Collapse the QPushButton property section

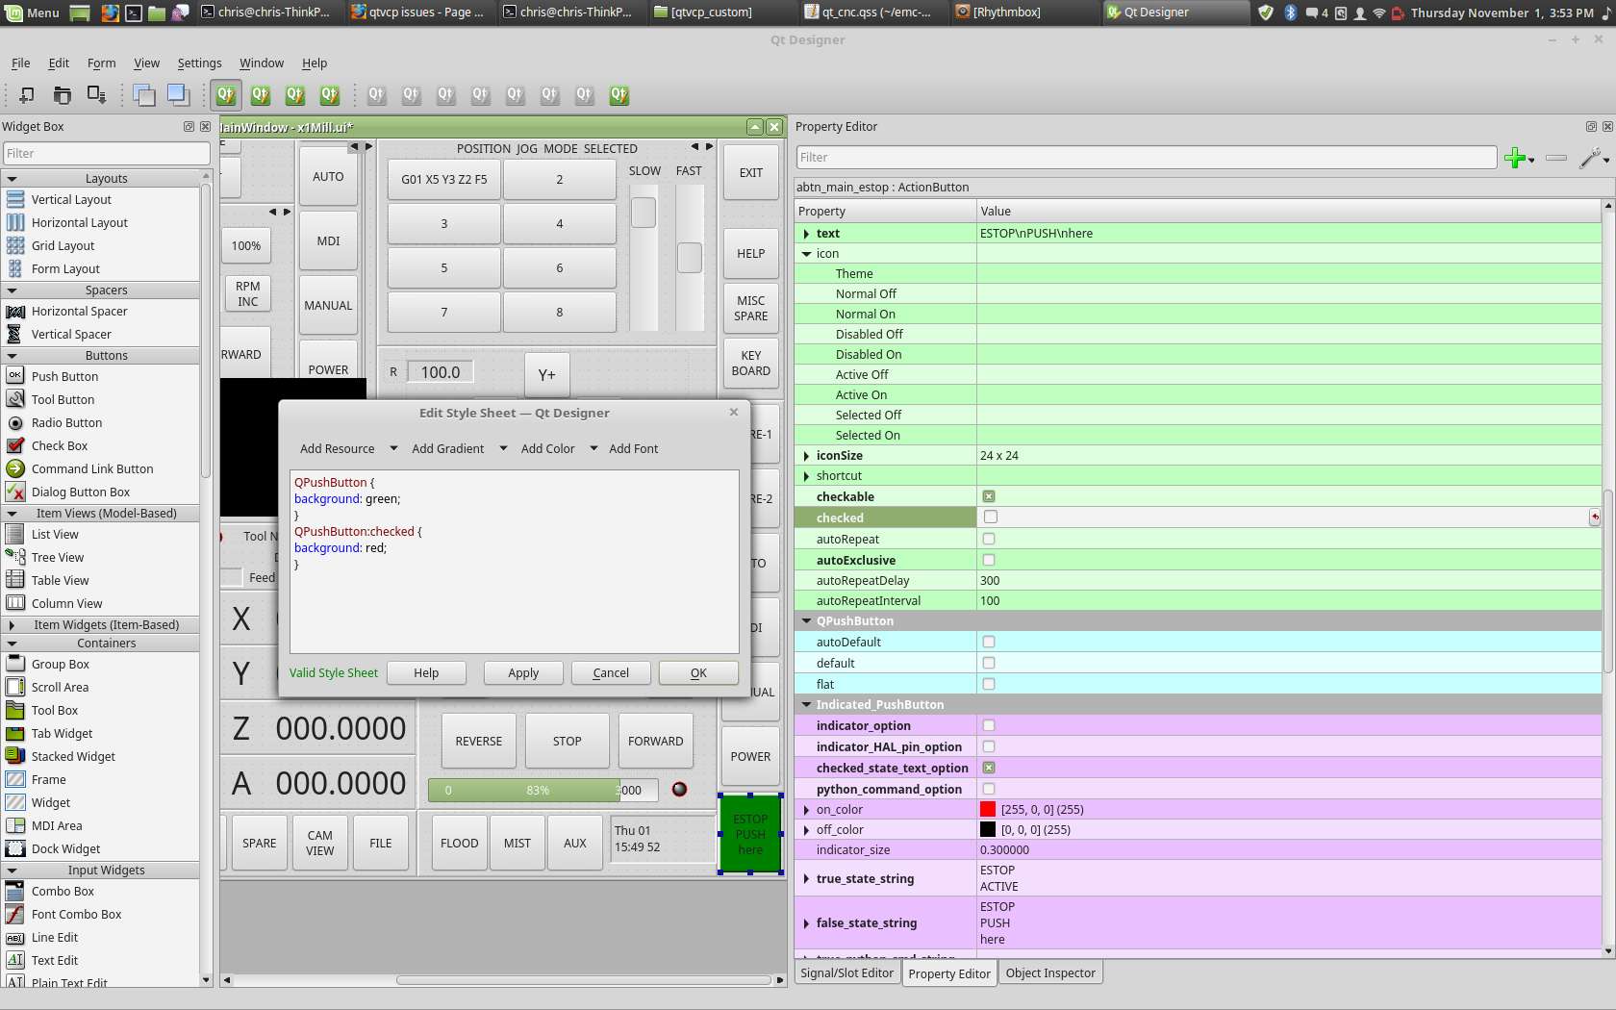tap(806, 621)
